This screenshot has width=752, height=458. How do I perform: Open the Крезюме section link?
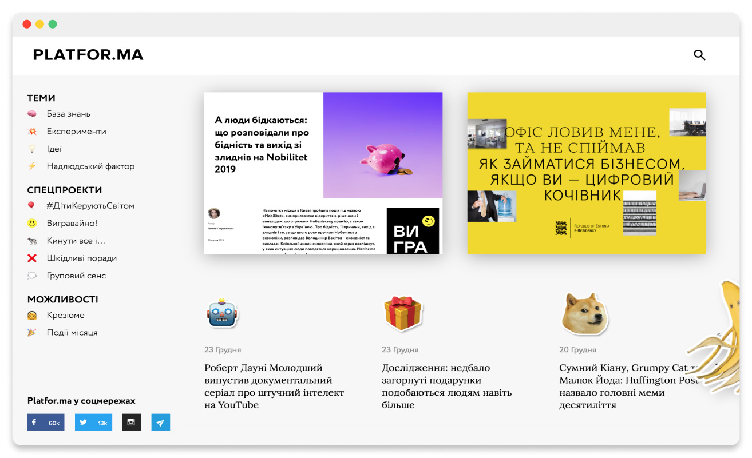coord(65,316)
